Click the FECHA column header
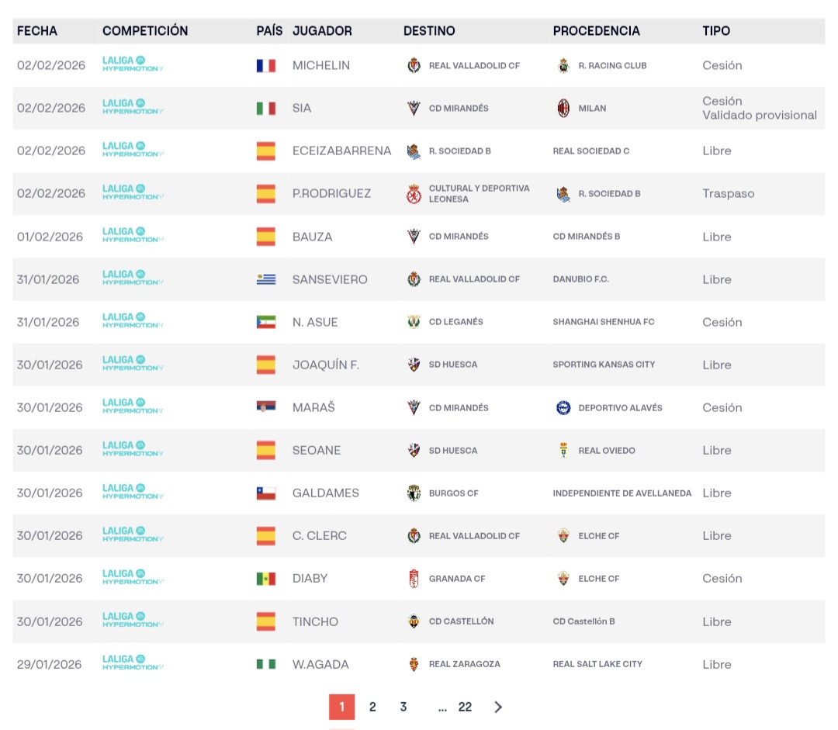 point(37,31)
